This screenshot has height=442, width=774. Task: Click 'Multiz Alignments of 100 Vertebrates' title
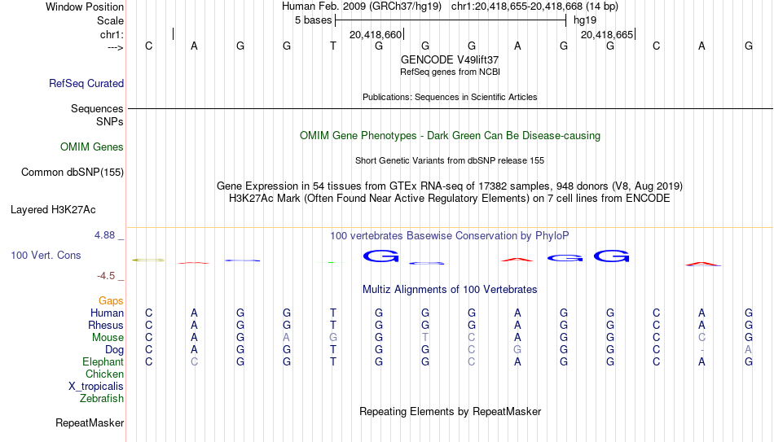(x=450, y=290)
